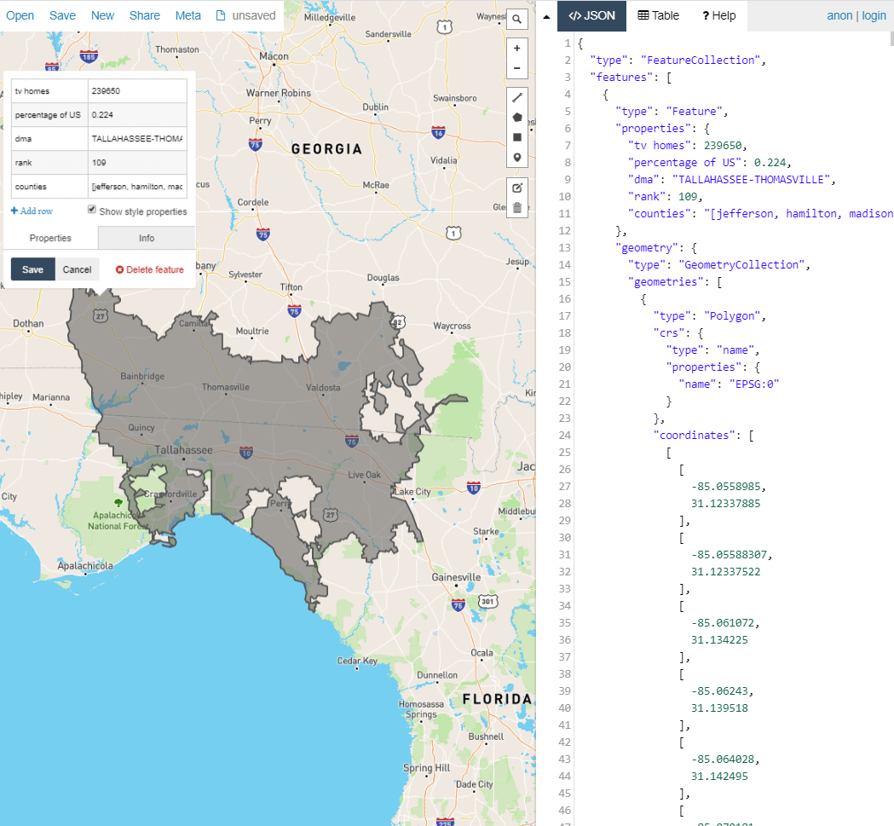Click the Save feature button
The image size is (894, 826).
pos(32,269)
